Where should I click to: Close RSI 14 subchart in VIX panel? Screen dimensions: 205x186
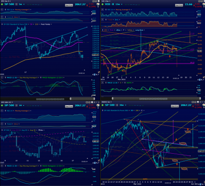pyautogui.click(x=102, y=10)
